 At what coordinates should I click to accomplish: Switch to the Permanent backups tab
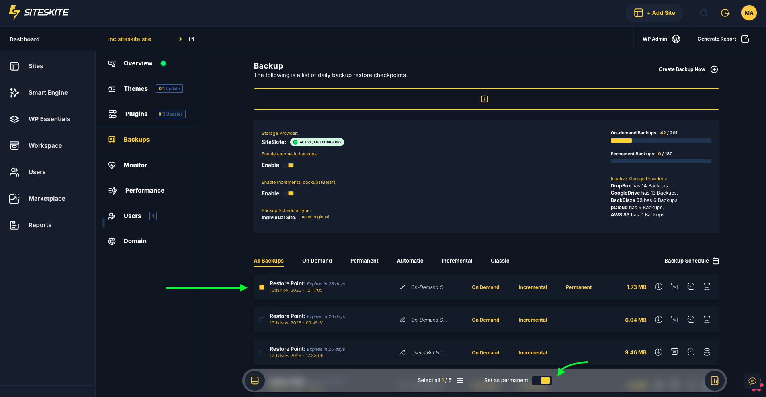pos(364,261)
